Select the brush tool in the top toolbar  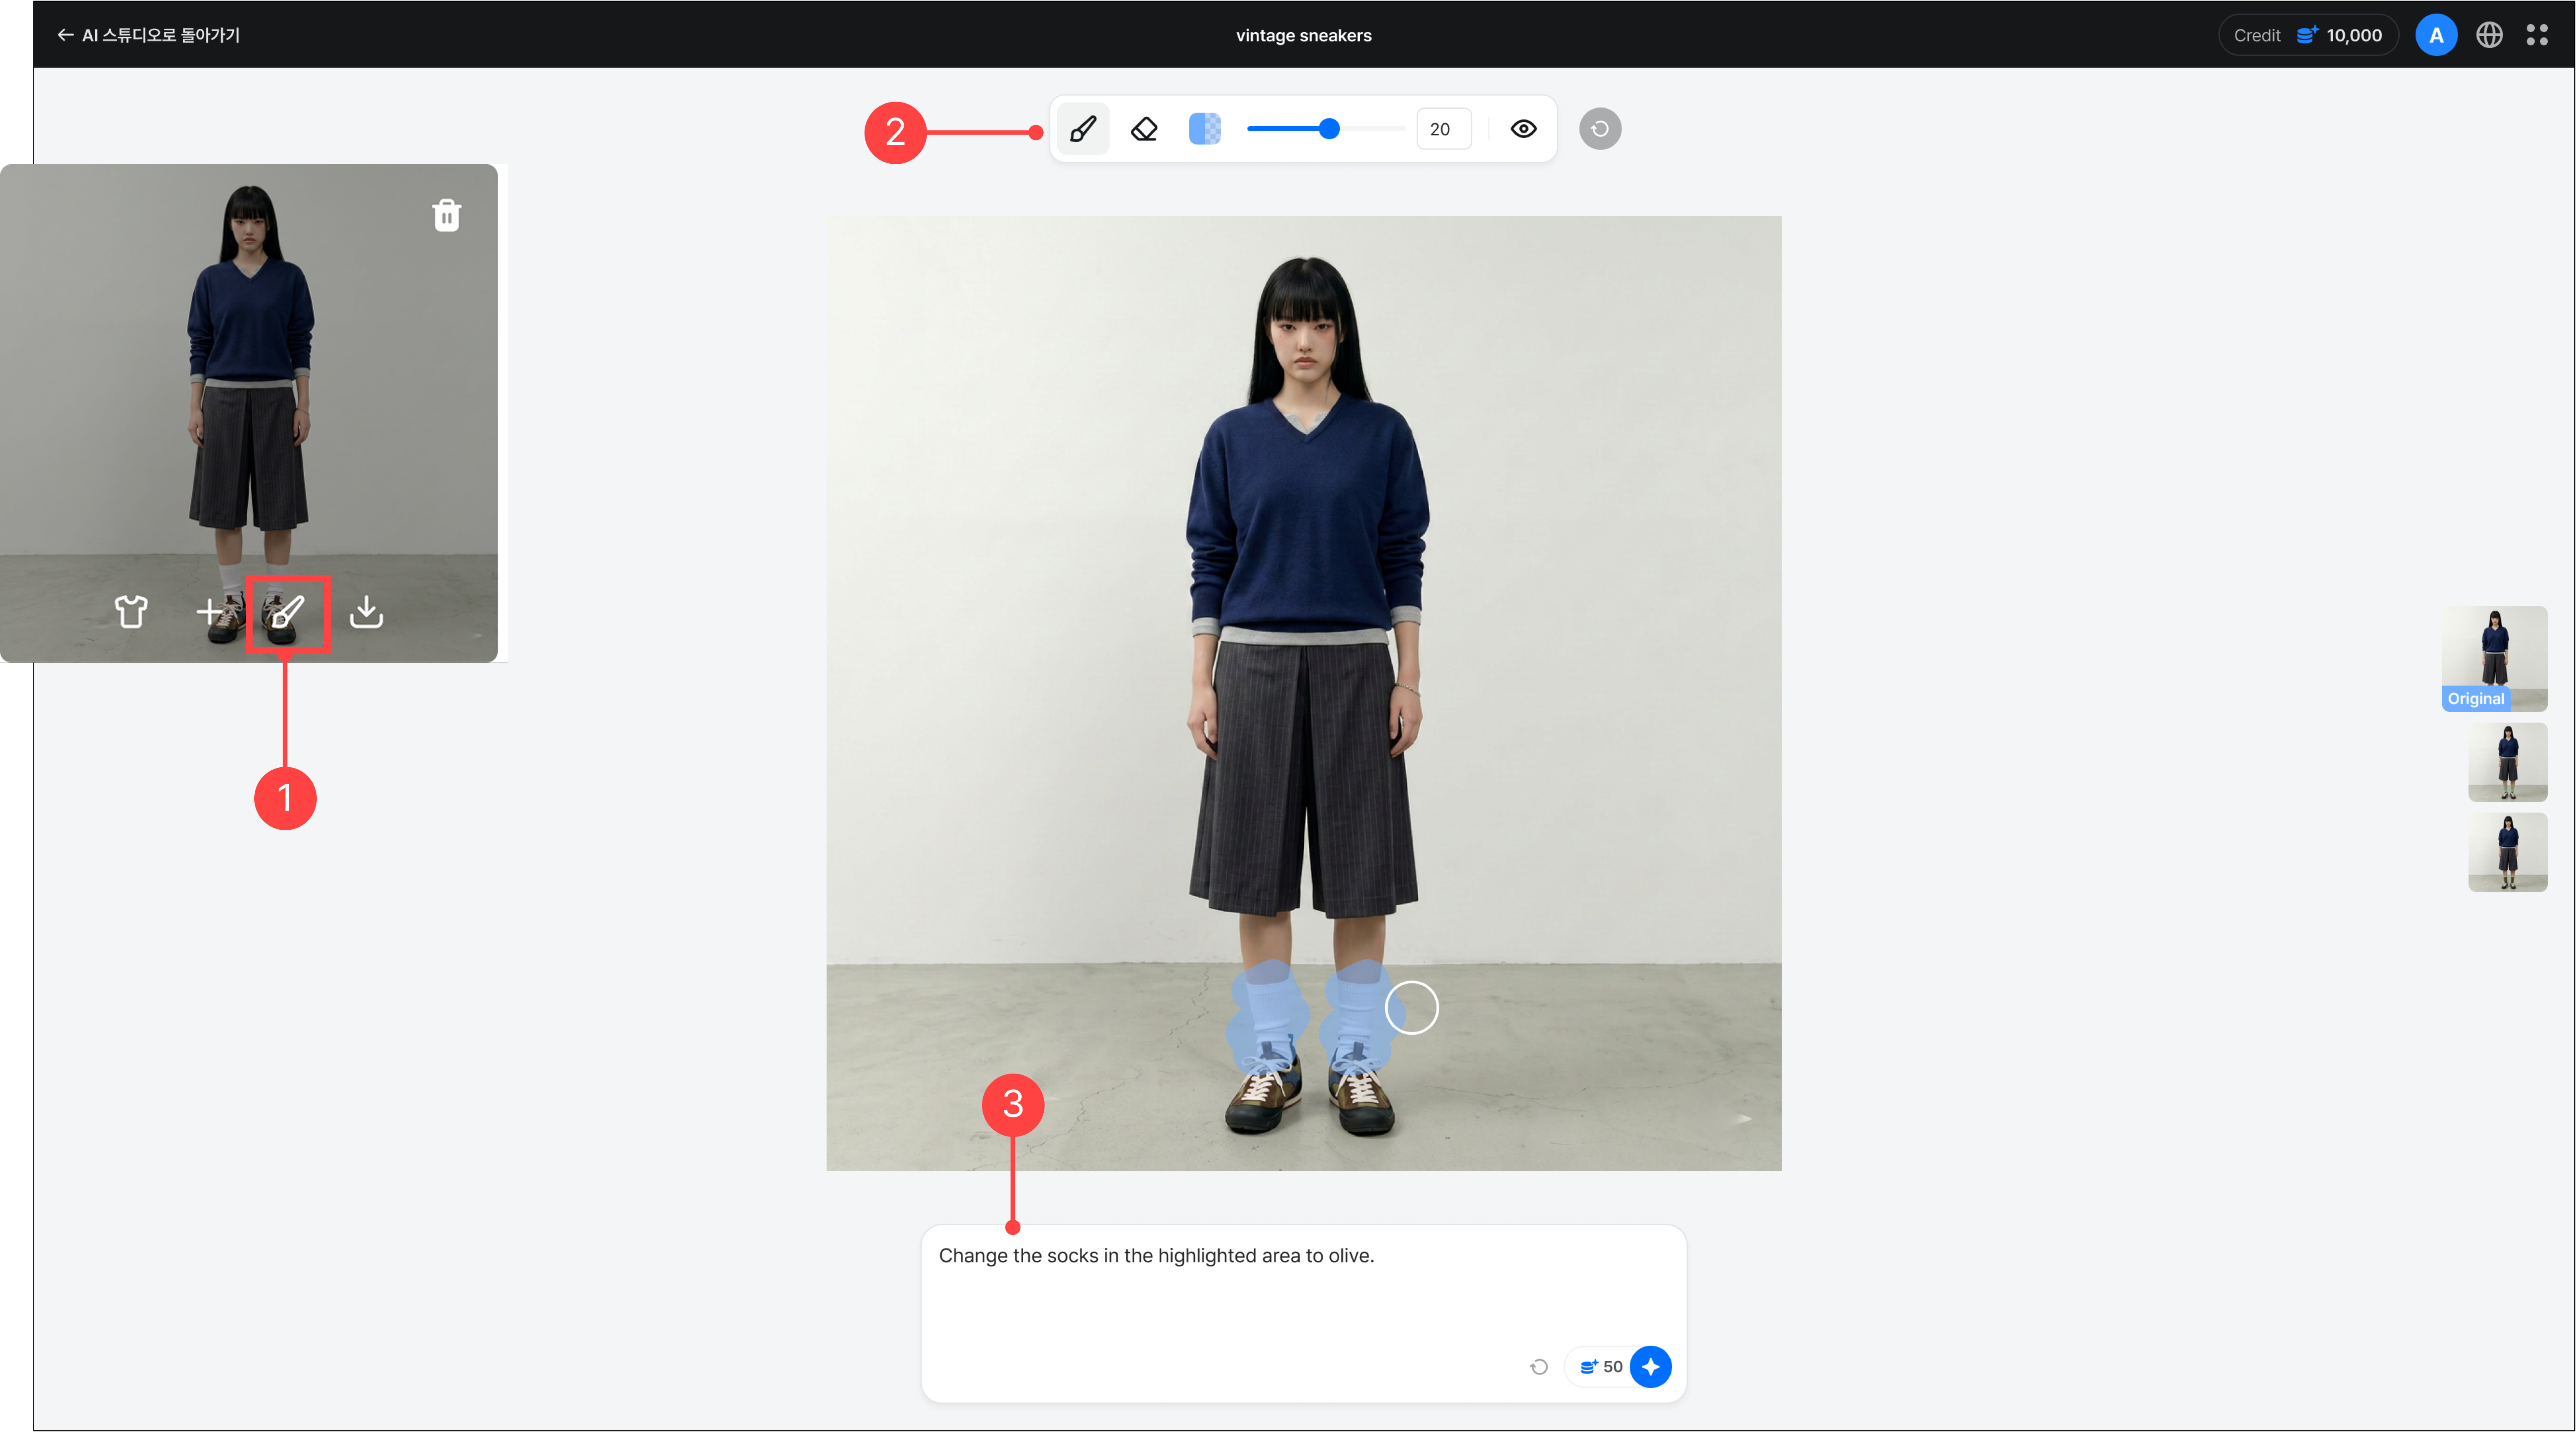coord(1083,129)
